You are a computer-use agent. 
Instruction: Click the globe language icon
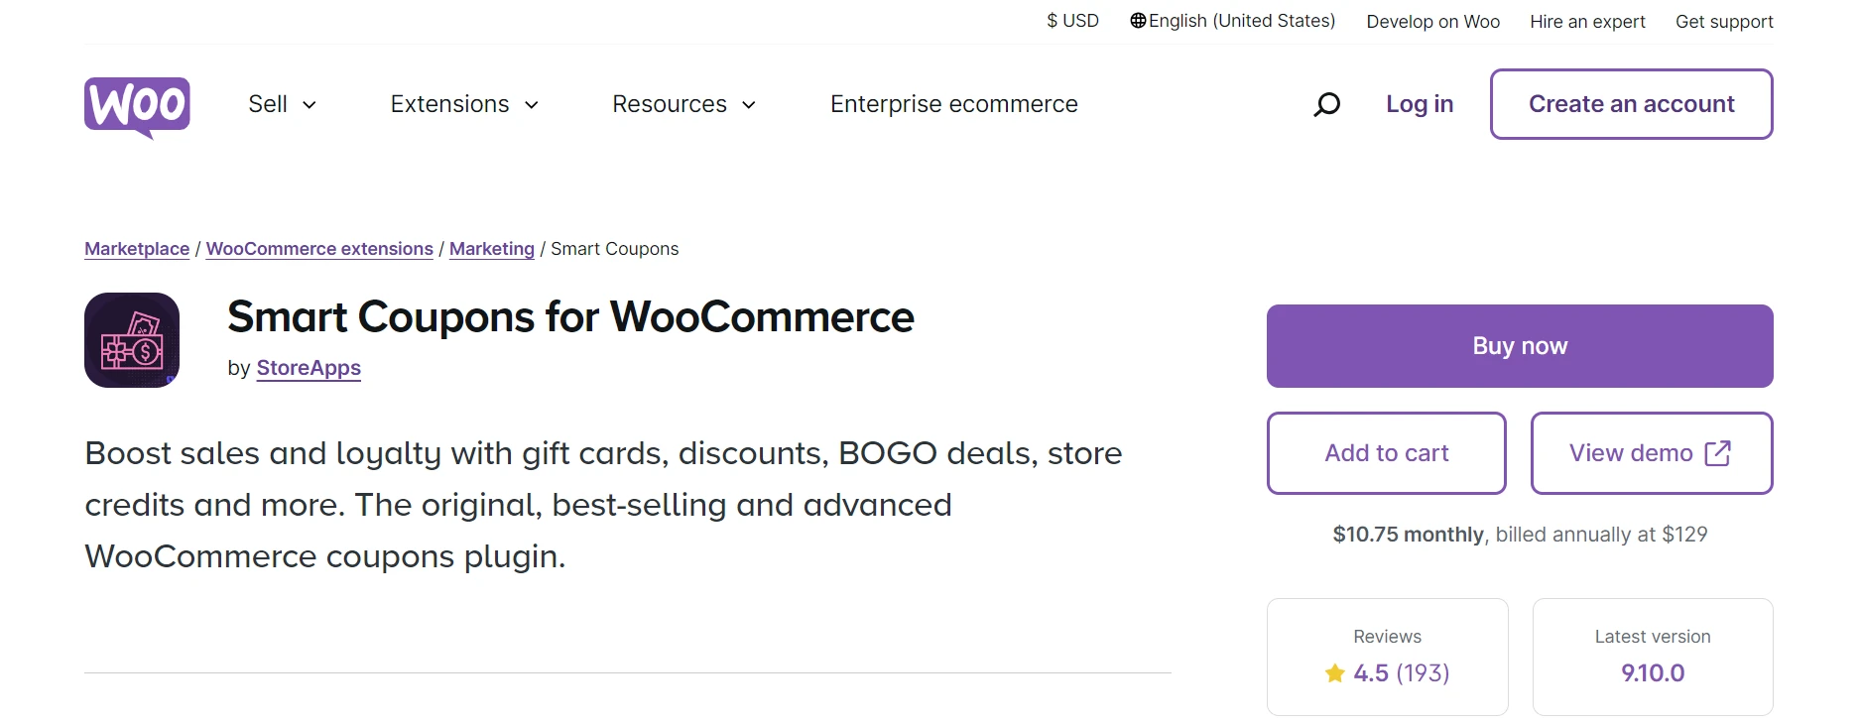point(1138,21)
